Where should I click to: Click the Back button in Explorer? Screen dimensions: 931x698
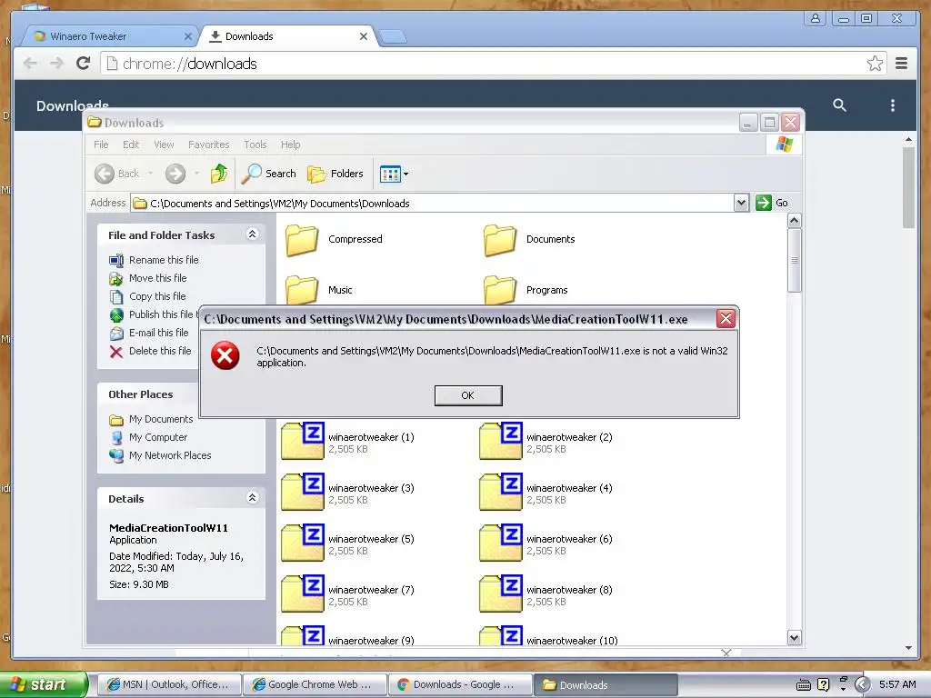[x=117, y=174]
